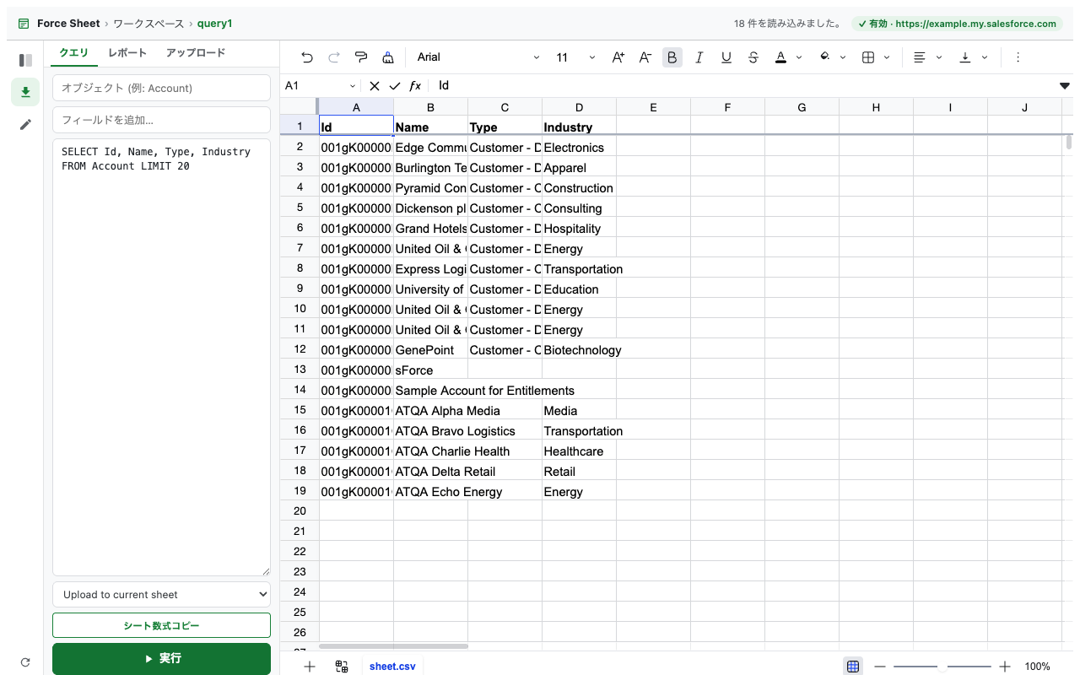Run the query with 実行 button
Image resolution: width=1080 pixels, height=675 pixels.
pyautogui.click(x=161, y=658)
